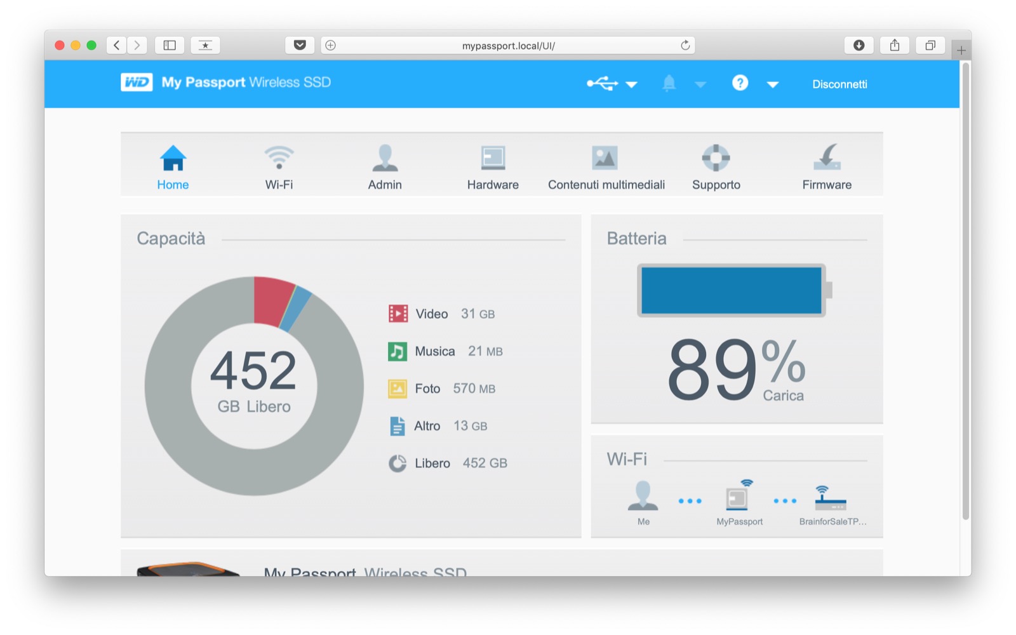The image size is (1016, 635).
Task: Click the Foto 570 MB value
Action: click(x=474, y=389)
